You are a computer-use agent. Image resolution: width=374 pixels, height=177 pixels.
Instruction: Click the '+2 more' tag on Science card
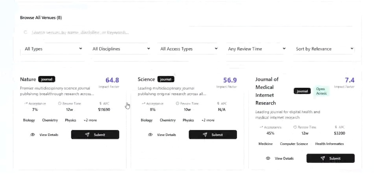[x=208, y=120]
